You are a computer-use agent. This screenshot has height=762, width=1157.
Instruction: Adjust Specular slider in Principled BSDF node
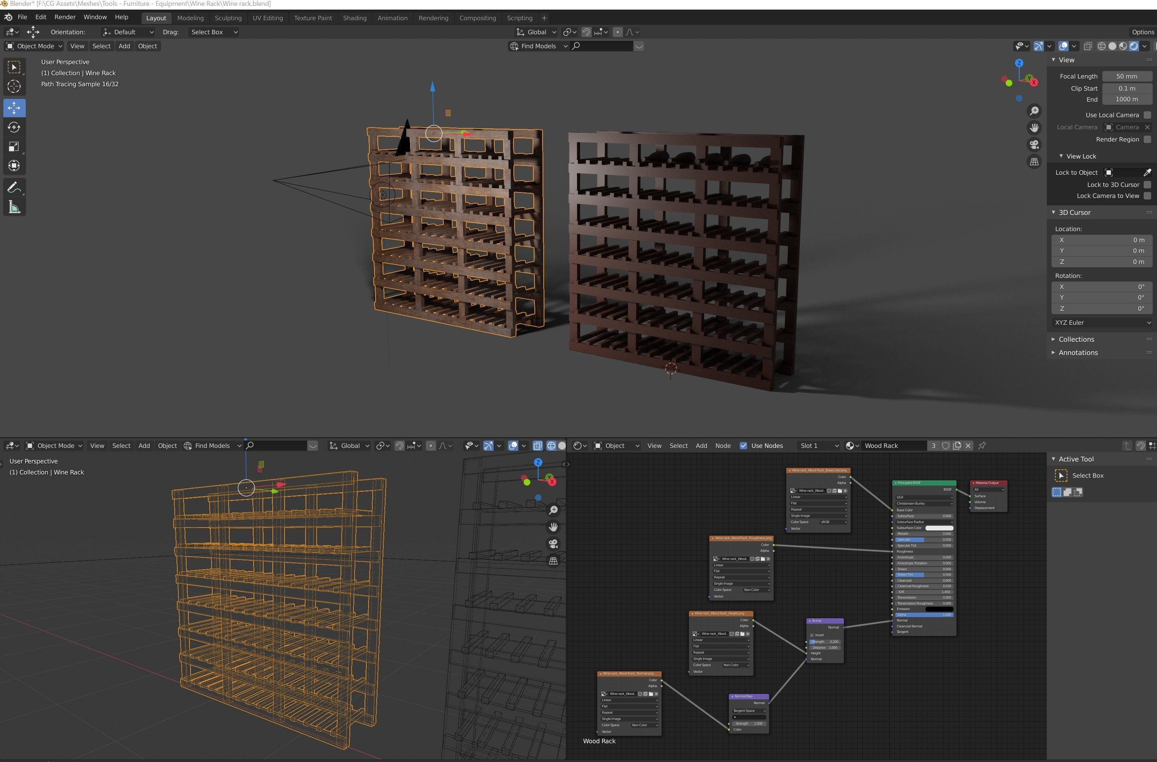point(924,540)
